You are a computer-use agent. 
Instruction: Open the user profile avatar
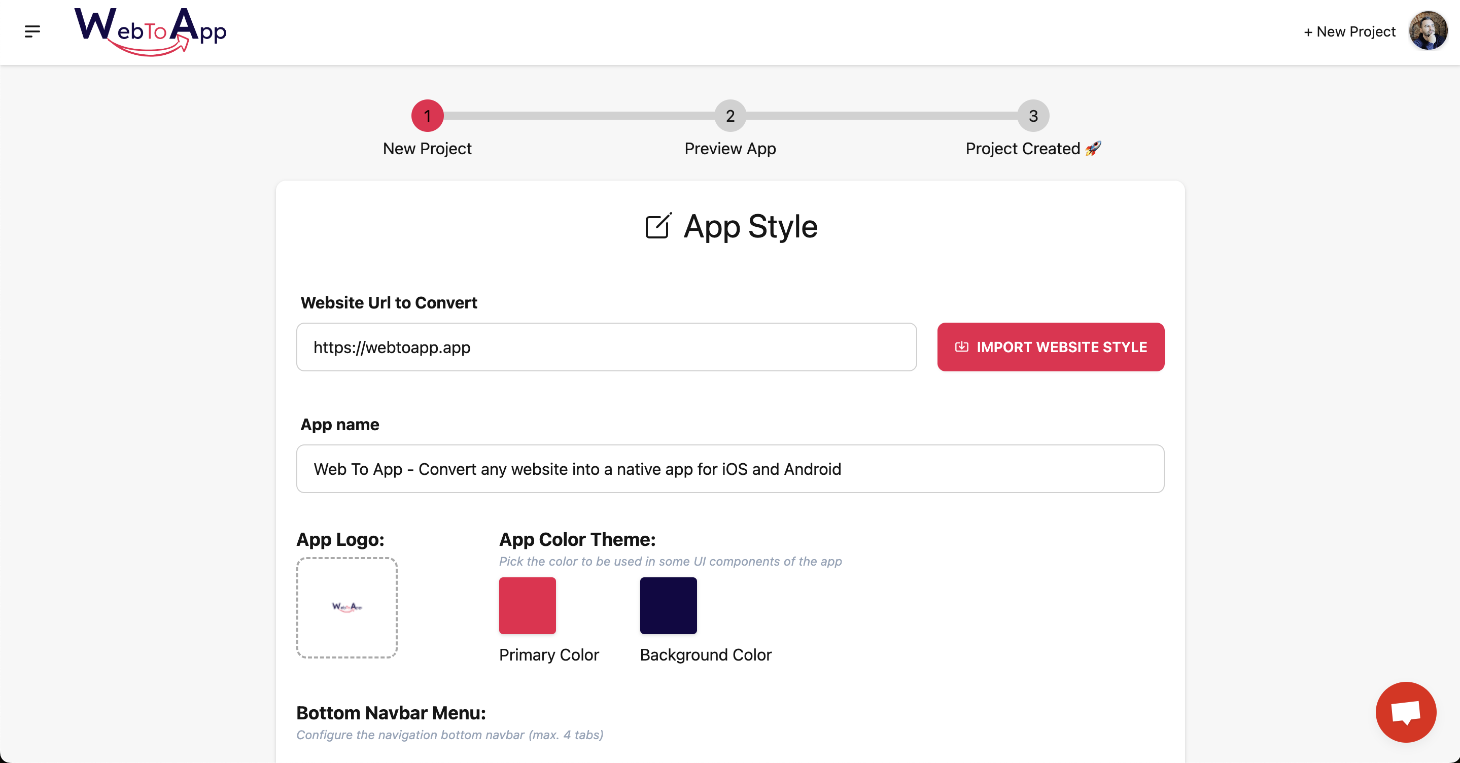point(1428,31)
